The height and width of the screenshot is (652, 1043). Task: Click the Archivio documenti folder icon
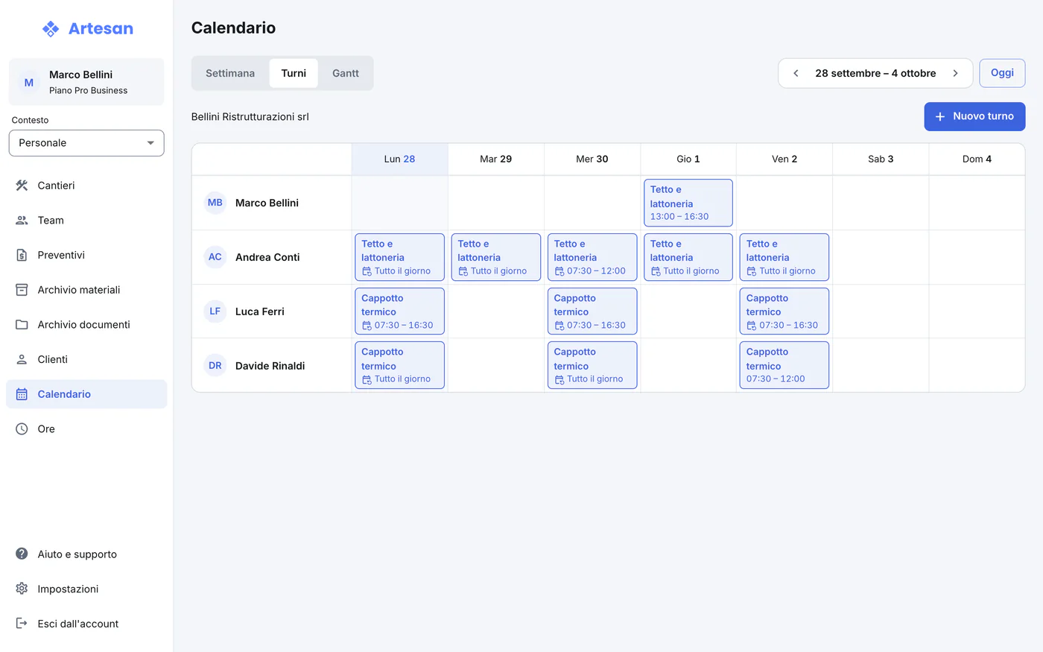(22, 325)
